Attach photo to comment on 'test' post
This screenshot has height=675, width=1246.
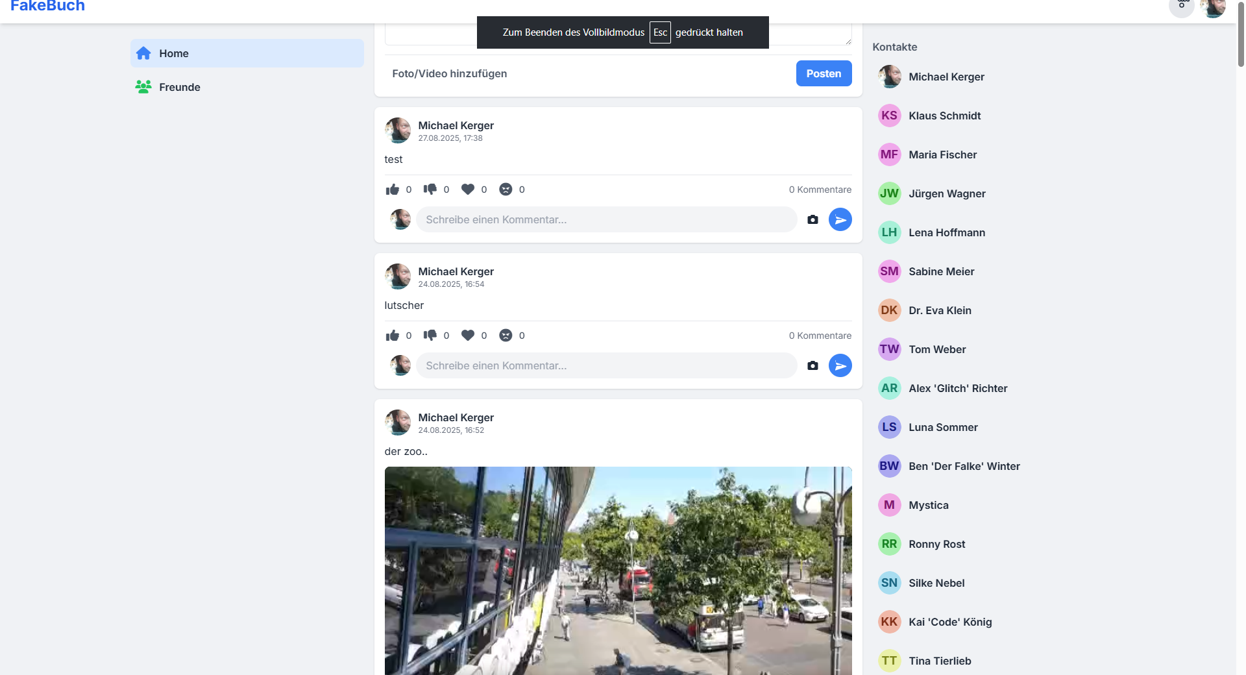point(812,220)
